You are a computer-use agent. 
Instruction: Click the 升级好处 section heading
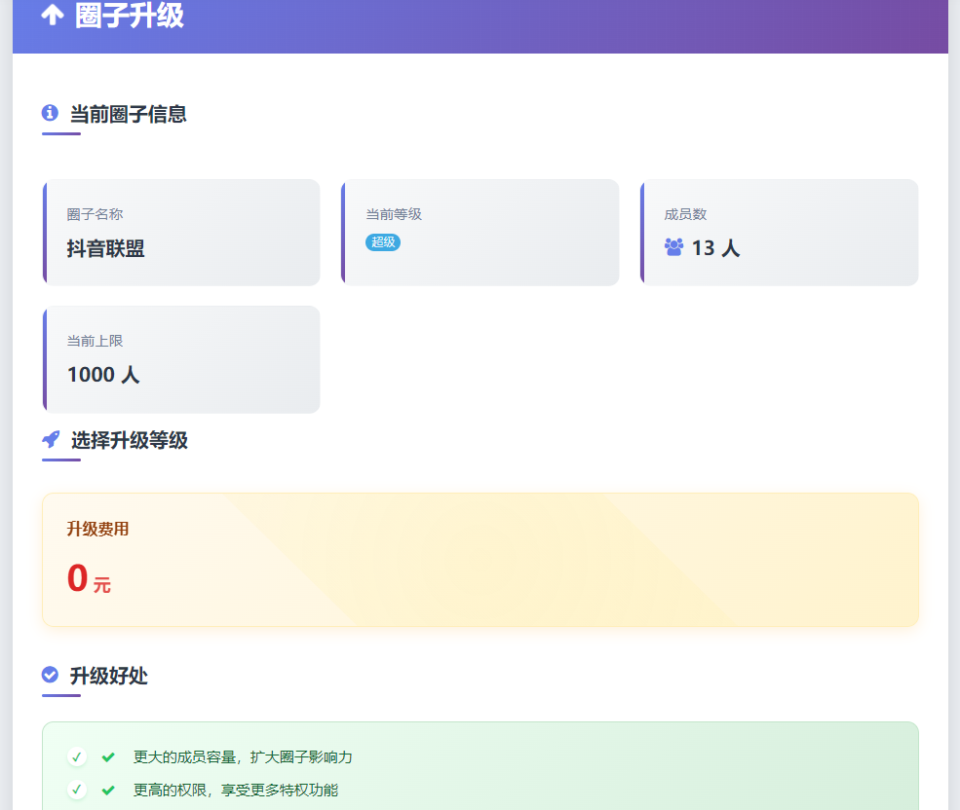[x=108, y=675]
